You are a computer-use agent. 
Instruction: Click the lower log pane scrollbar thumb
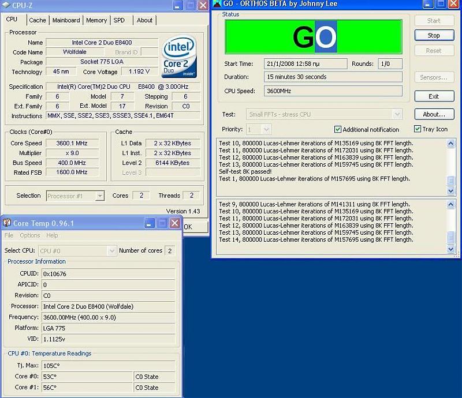coord(451,237)
